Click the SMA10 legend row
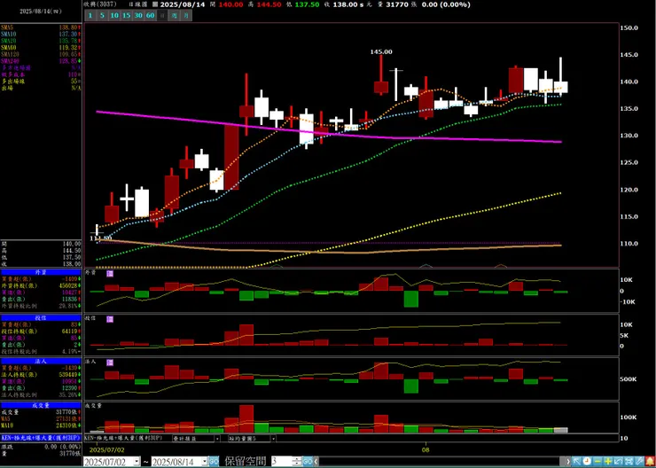 pos(41,34)
